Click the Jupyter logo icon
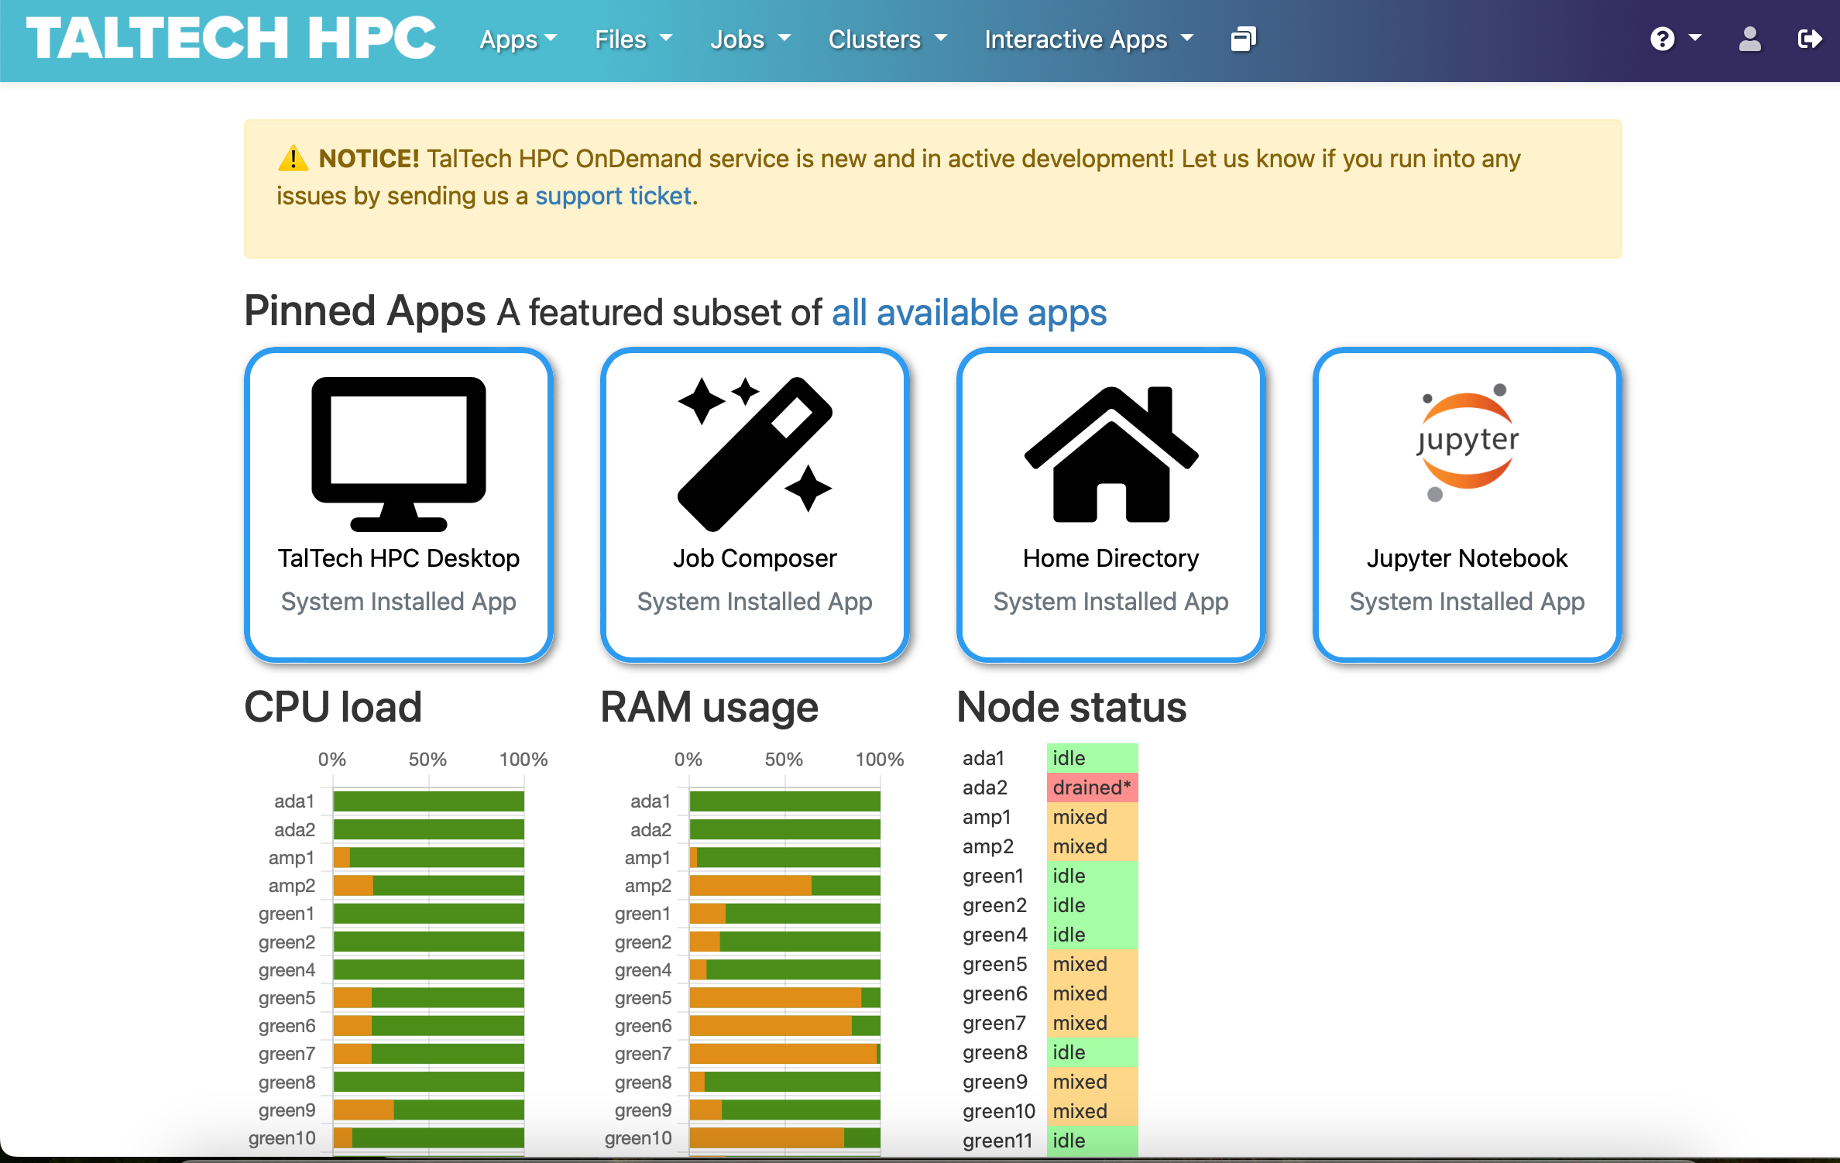The width and height of the screenshot is (1840, 1163). coord(1467,443)
